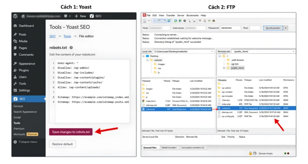Click the Port input field
308x164 pixels.
[x=255, y=28]
